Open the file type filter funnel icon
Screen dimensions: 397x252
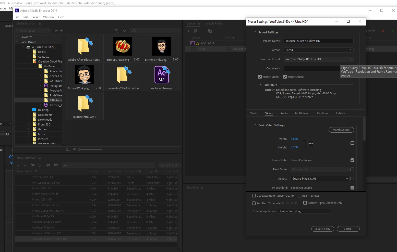[116, 31]
